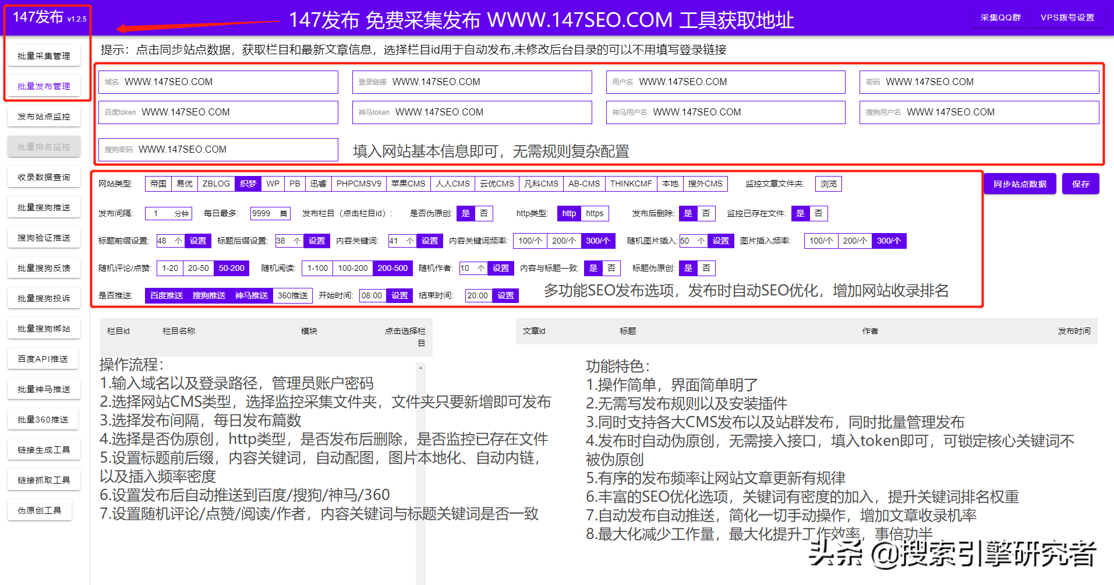Click 设置 beside 随机图片插入

click(721, 241)
